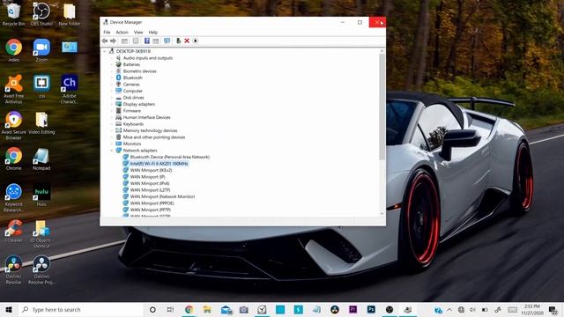Image resolution: width=564 pixels, height=317 pixels.
Task: Select Bluetooth Device (Personal Area Network)
Action: [x=169, y=157]
